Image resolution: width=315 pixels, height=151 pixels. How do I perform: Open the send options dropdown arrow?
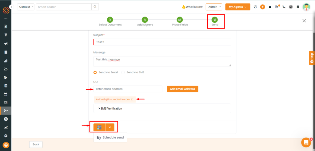click(x=110, y=127)
